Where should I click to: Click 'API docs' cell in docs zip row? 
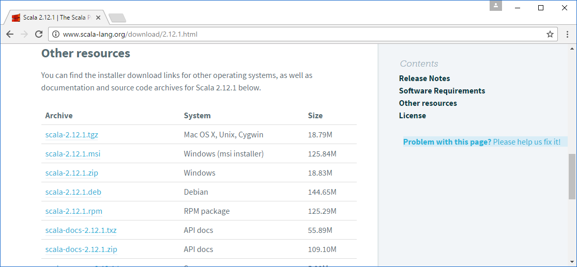pyautogui.click(x=199, y=249)
